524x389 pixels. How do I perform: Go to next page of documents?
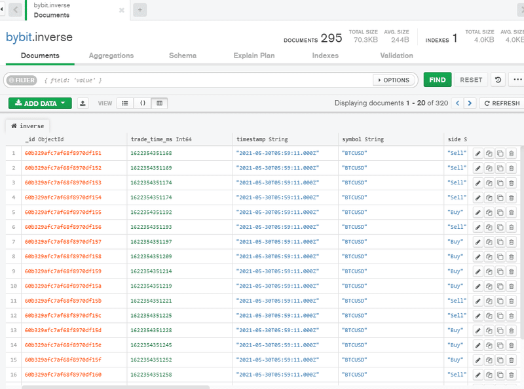[x=470, y=103]
